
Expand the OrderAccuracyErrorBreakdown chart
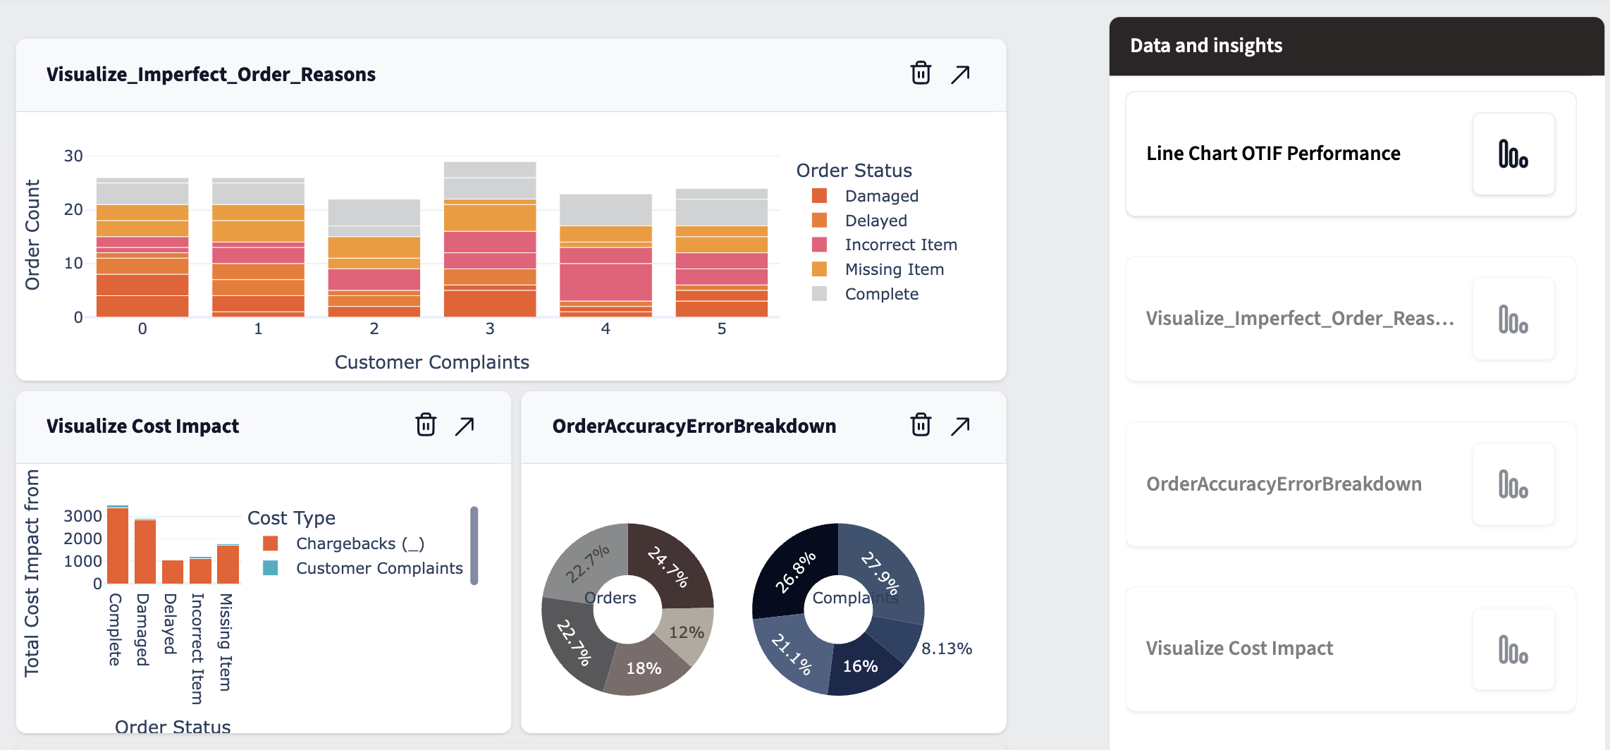(x=960, y=426)
